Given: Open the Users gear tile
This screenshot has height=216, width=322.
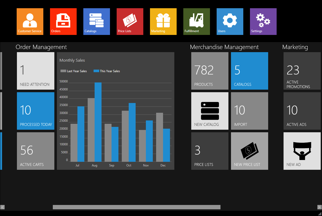Looking at the screenshot, I should 230,22.
